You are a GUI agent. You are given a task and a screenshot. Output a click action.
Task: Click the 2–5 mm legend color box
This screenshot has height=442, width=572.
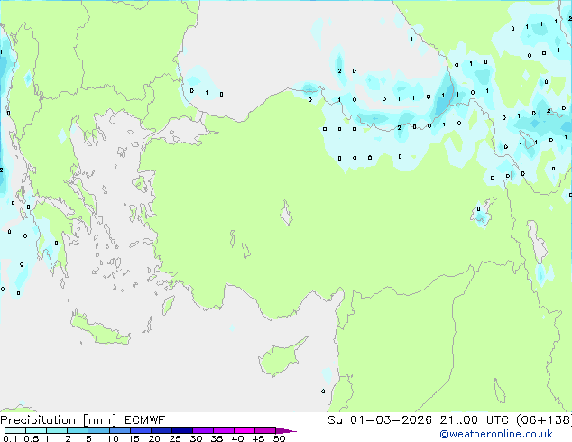tap(78, 430)
